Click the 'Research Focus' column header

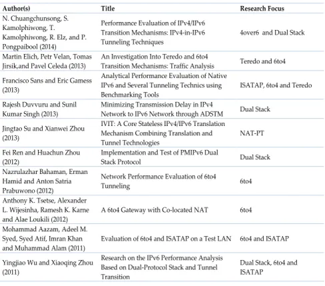point(262,9)
